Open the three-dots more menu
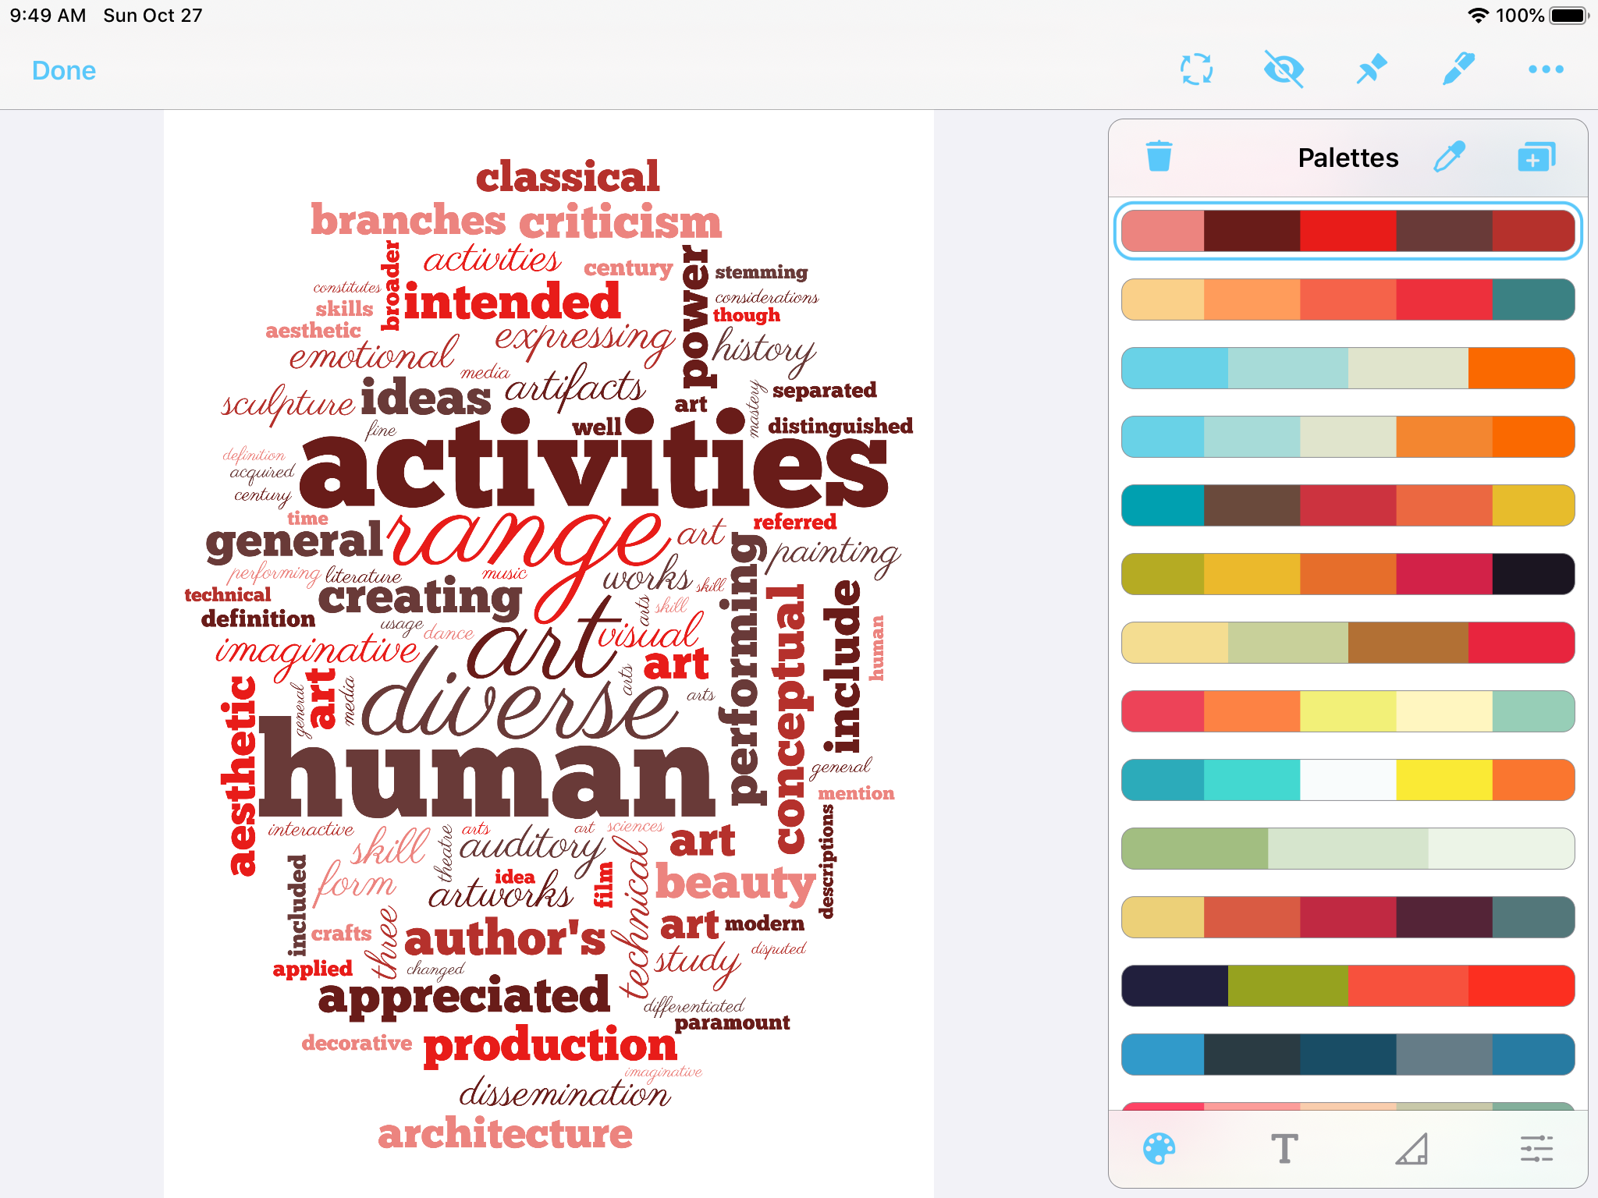The image size is (1598, 1198). pos(1545,69)
